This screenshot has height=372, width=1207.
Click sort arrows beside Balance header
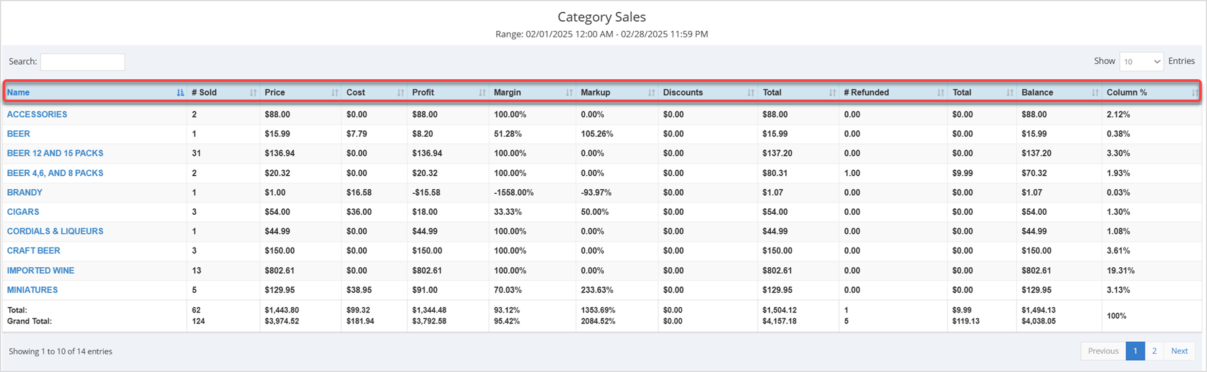[x=1095, y=92]
